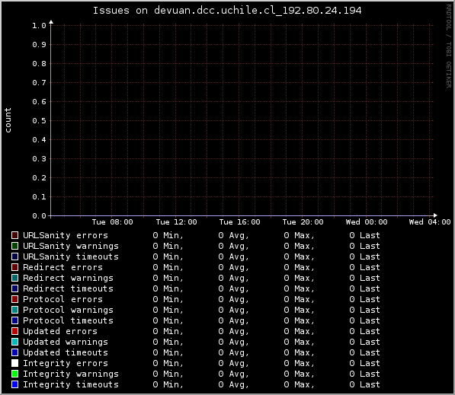
Task: Click the 0.5 value on count axis
Action: coord(39,120)
